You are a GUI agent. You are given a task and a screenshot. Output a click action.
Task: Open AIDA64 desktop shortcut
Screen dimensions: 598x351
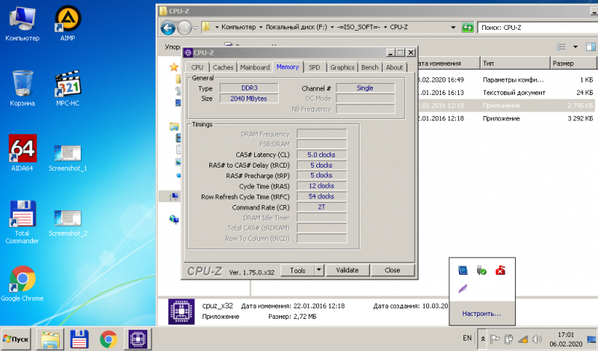[22, 153]
